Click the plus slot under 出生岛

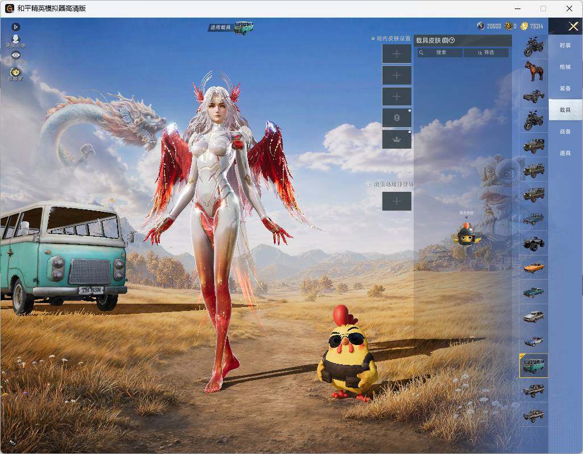[397, 201]
